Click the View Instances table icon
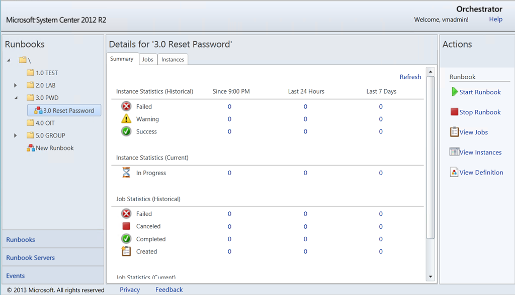Screen dimensions: 515x295 coord(454,152)
